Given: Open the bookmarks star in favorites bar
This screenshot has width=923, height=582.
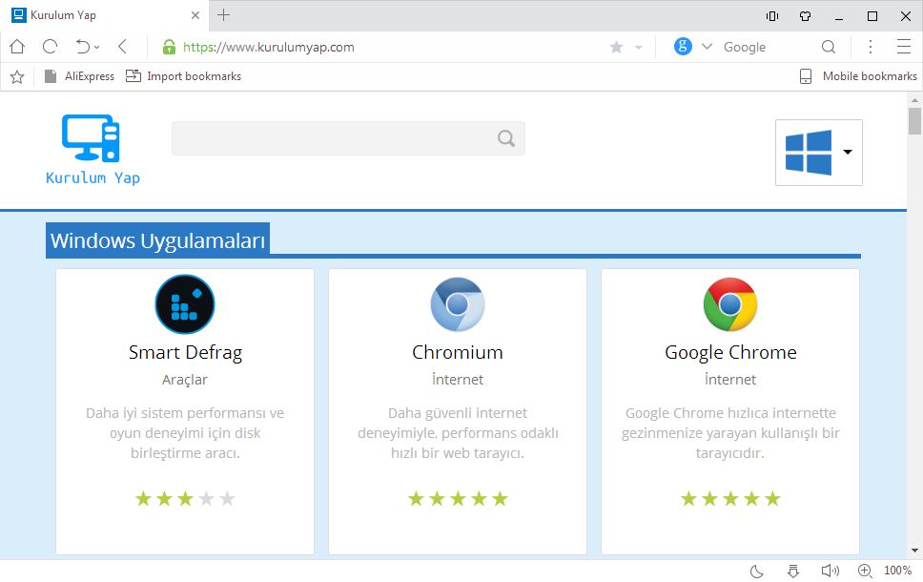Looking at the screenshot, I should (17, 76).
